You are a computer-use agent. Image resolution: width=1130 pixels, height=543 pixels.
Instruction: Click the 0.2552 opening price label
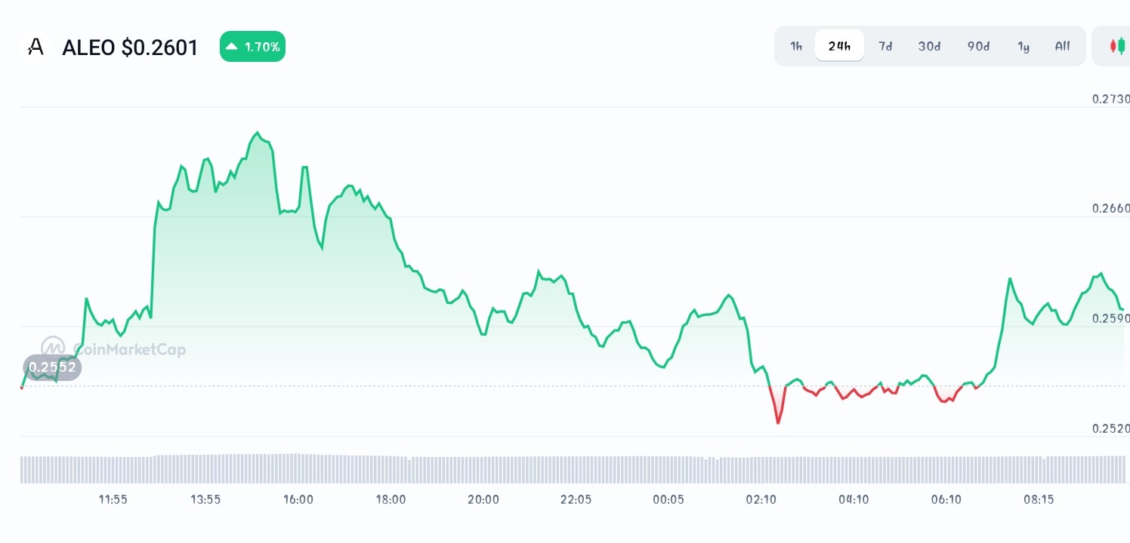click(x=52, y=367)
